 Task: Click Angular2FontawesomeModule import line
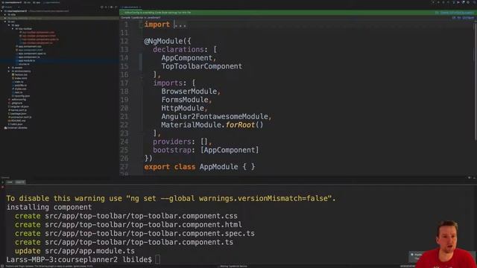click(x=216, y=116)
